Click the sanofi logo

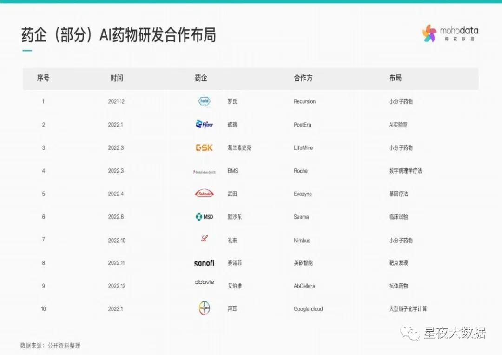[x=204, y=263]
